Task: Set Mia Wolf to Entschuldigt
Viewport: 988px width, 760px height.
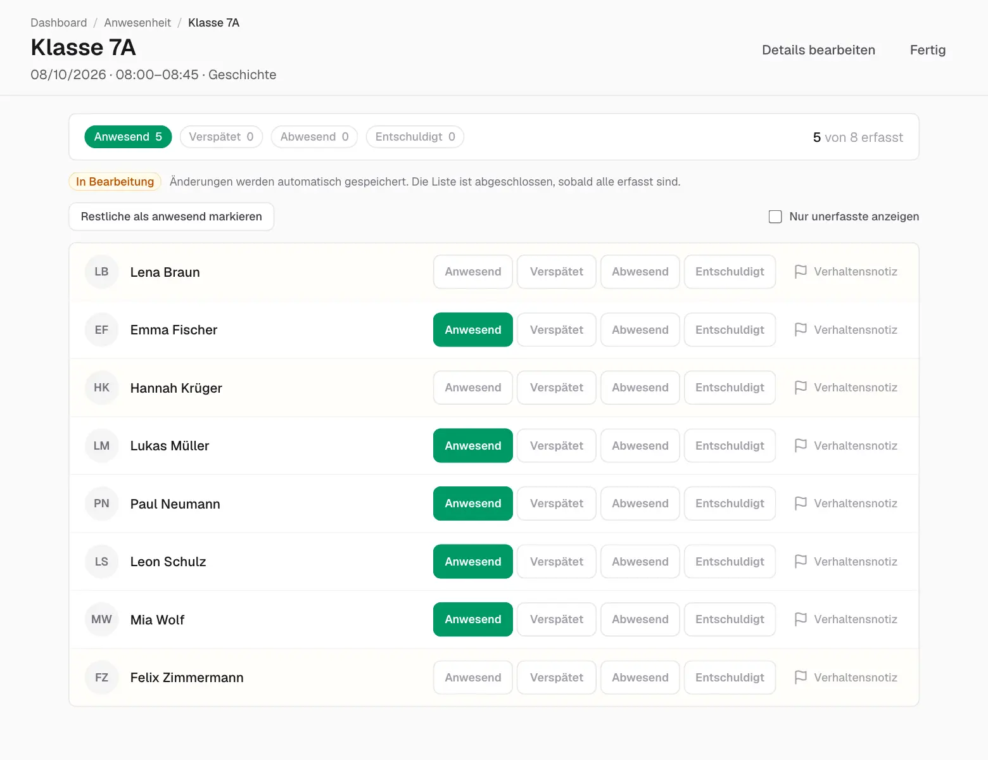Action: 730,619
